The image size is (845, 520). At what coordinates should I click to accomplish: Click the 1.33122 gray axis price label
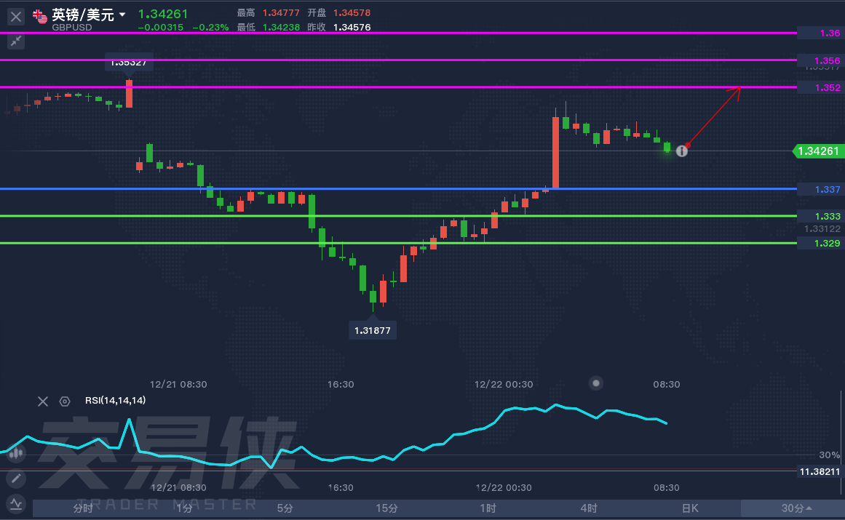(822, 229)
